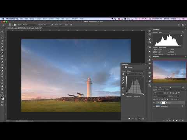Click the clip-to-layer icon in Properties panel
Viewport: 187px width, 140px height.
tap(129, 119)
